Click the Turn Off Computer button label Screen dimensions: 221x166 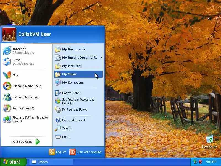coord(89,152)
